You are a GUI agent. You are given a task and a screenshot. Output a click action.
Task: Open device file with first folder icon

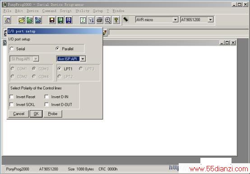click(x=22, y=20)
